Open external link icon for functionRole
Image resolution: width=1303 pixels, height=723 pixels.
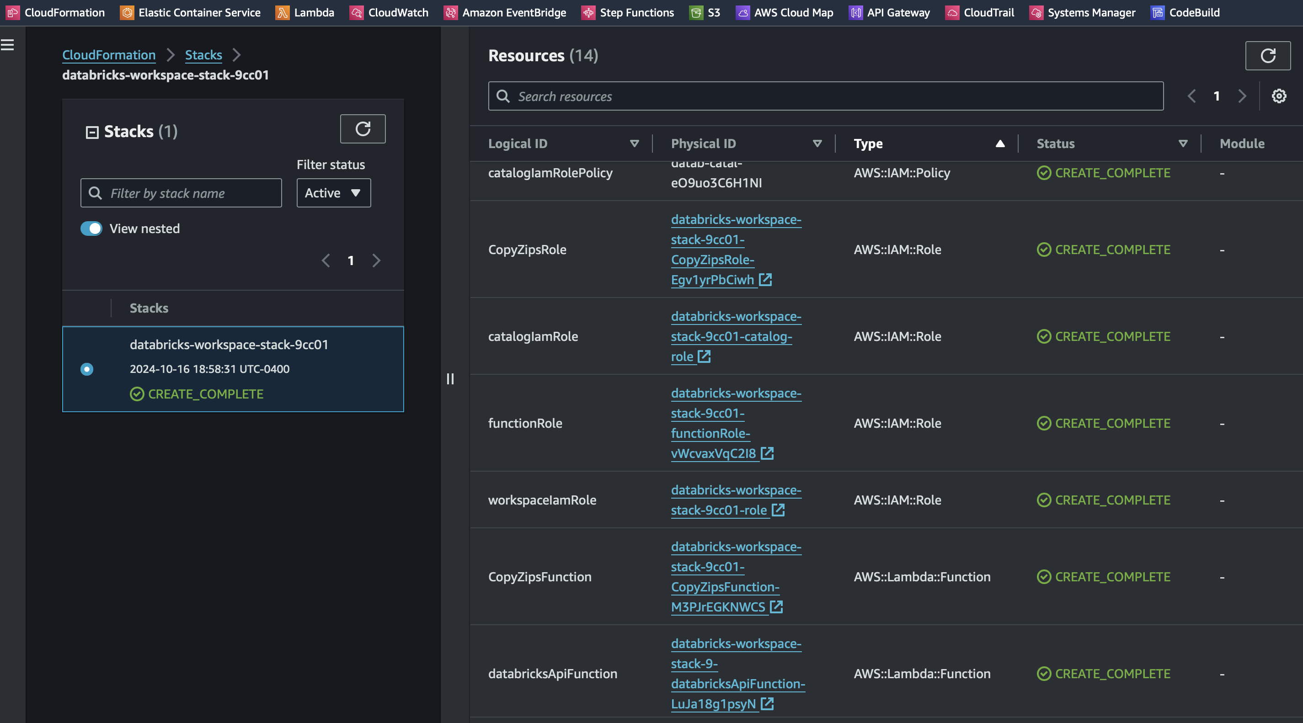point(767,453)
